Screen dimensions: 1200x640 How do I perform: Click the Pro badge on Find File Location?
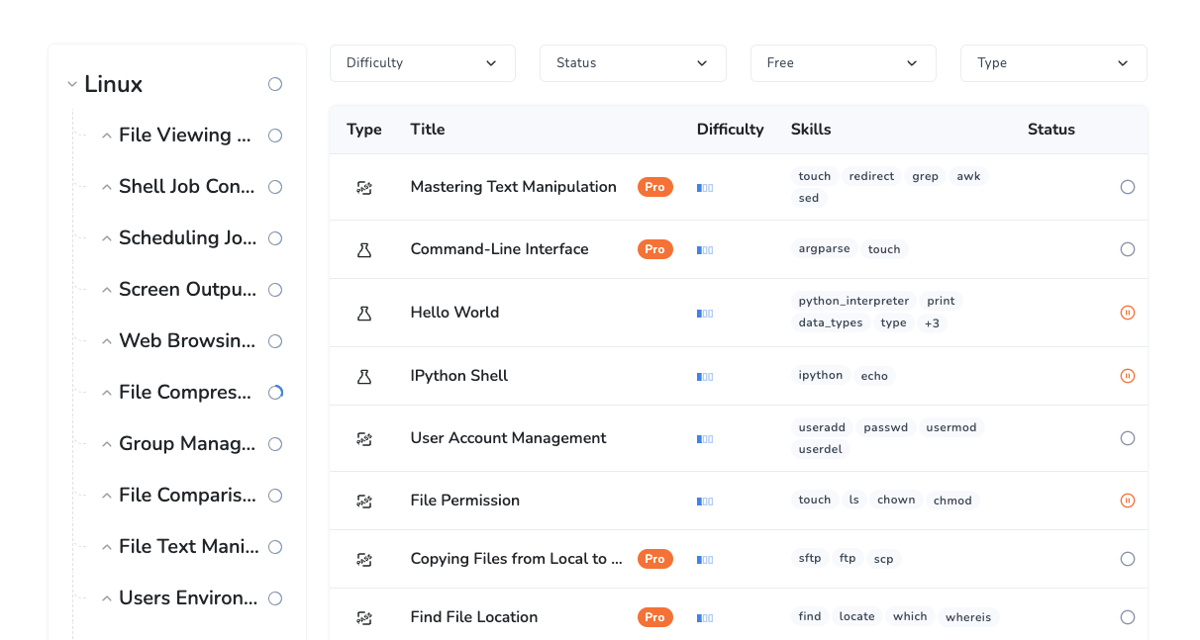[654, 617]
